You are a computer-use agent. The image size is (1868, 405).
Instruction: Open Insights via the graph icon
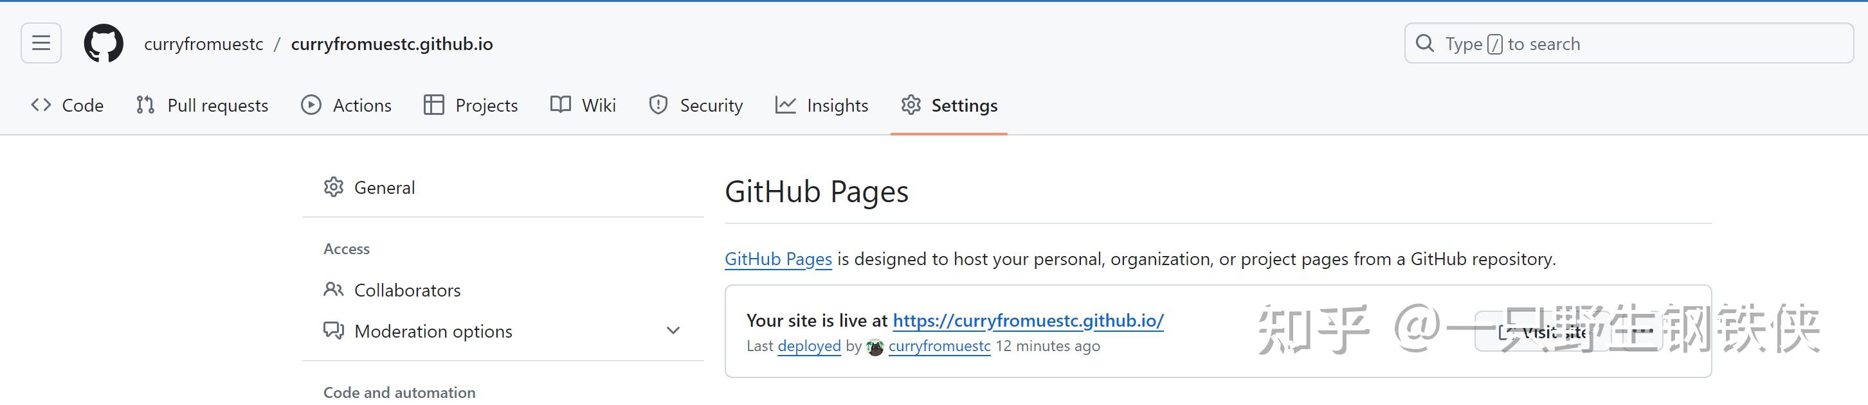(x=785, y=105)
